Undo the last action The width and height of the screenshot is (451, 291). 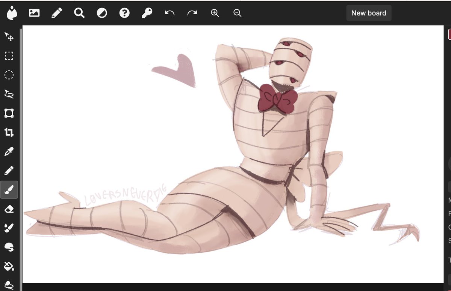click(170, 13)
